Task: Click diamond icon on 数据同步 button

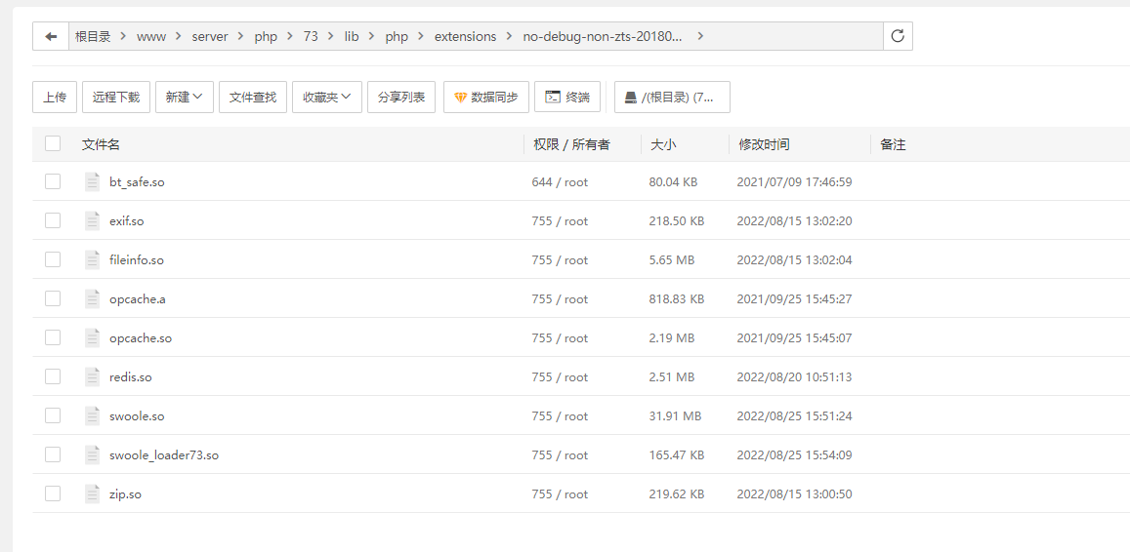Action: [x=460, y=98]
